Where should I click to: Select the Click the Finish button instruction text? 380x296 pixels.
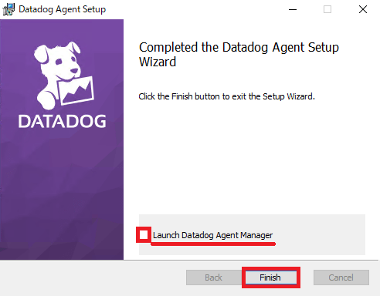[226, 96]
